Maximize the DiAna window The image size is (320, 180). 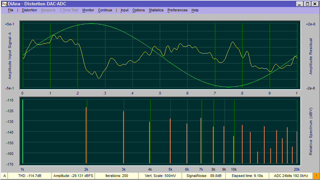tap(307, 4)
